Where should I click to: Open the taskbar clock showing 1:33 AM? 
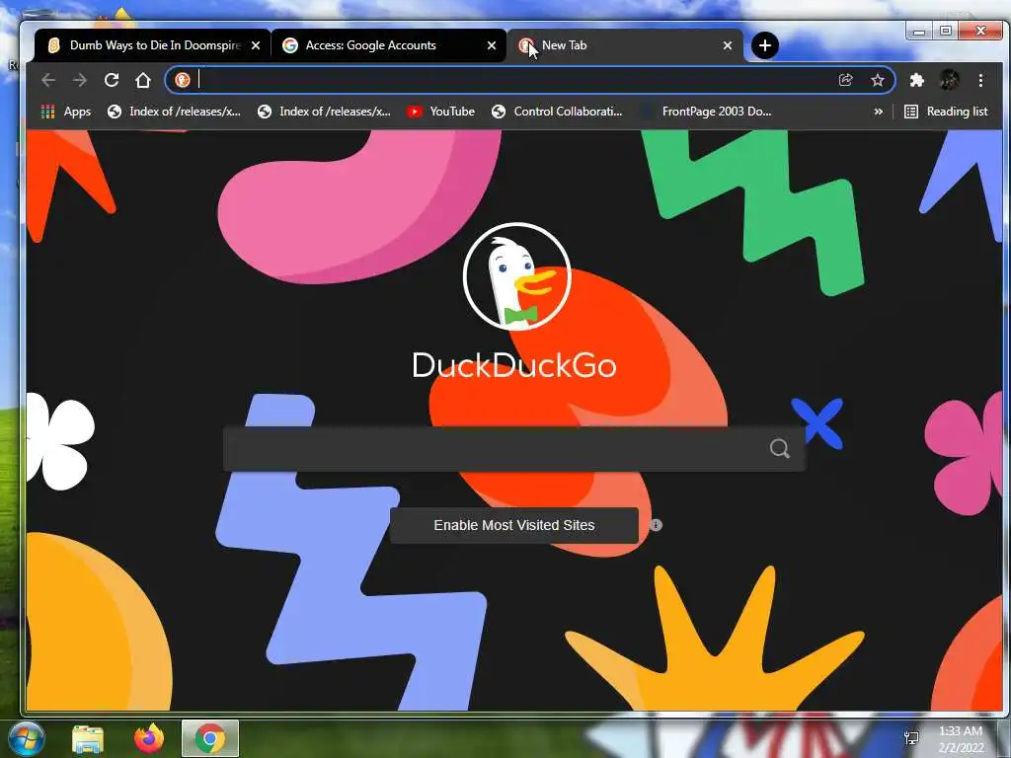pos(961,739)
